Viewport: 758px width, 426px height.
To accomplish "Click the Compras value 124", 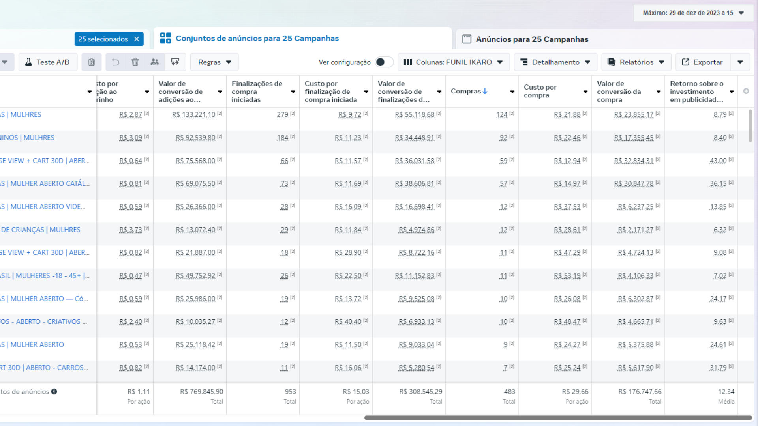I will tap(501, 115).
